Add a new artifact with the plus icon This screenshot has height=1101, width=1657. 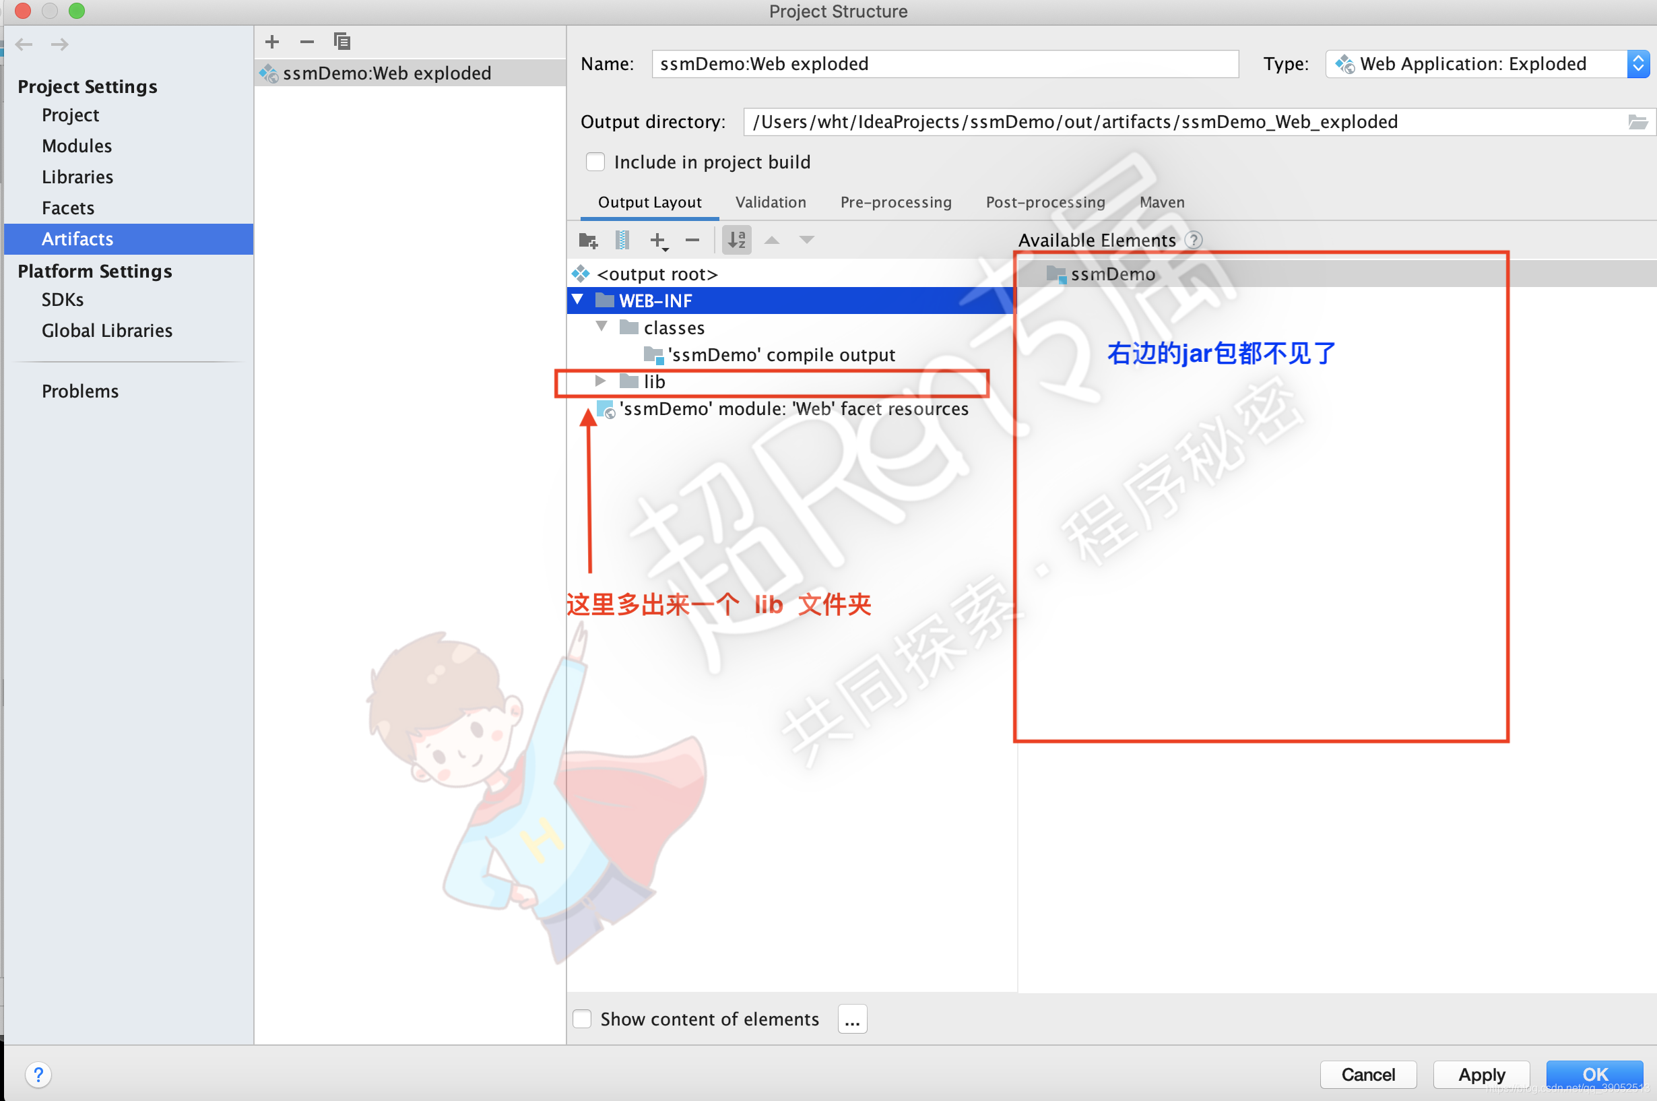click(x=272, y=42)
